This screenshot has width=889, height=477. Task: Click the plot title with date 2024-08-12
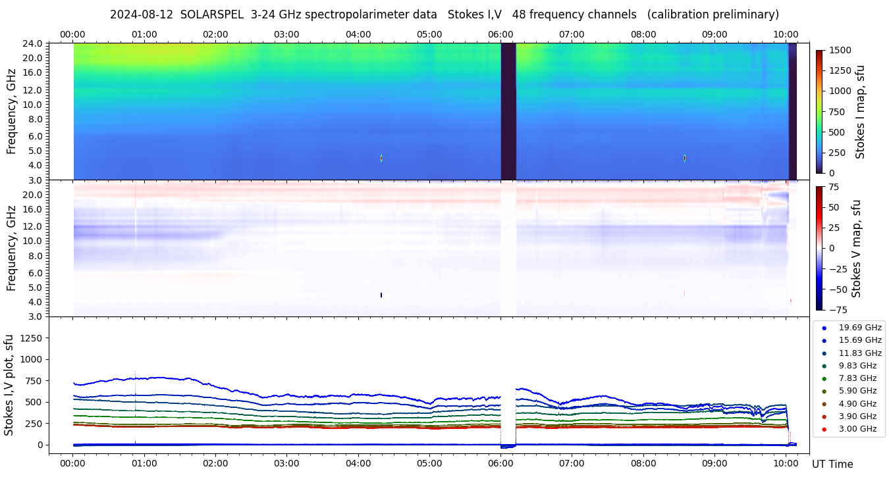[444, 14]
